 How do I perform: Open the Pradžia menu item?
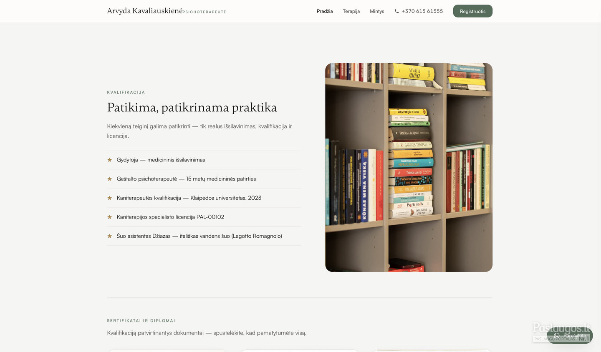(325, 11)
